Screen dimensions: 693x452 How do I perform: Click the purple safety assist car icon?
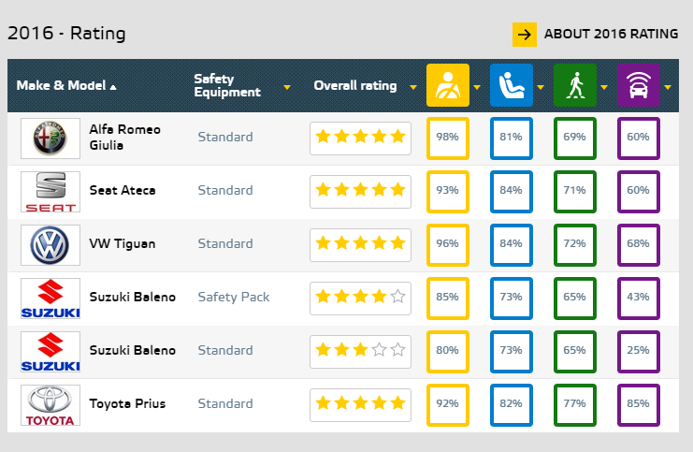tap(639, 86)
